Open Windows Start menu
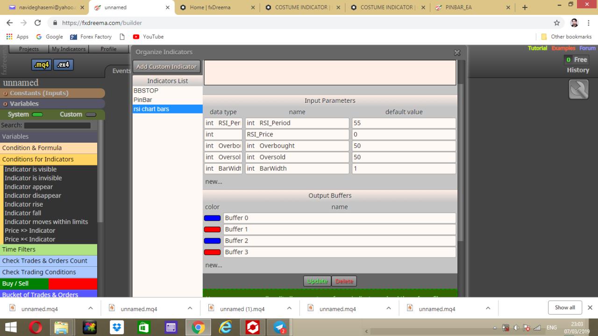Viewport: 598px width, 336px height. click(12, 328)
